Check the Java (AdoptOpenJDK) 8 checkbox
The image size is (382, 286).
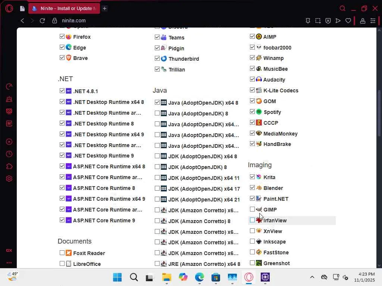click(x=157, y=113)
